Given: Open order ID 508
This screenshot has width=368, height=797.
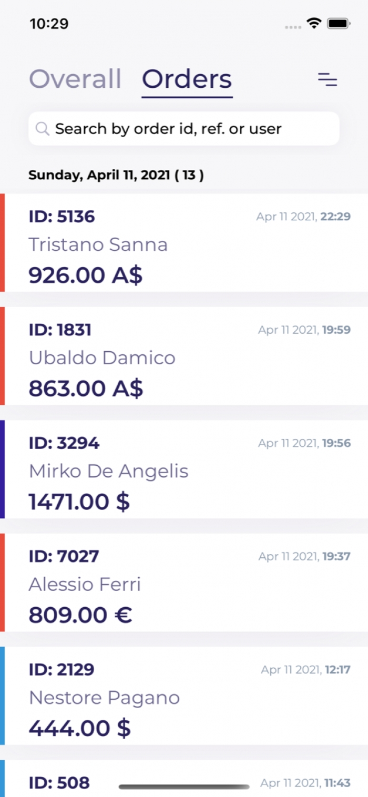Looking at the screenshot, I should point(184,779).
